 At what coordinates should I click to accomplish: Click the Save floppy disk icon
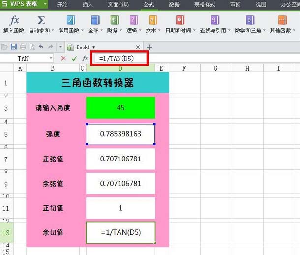[x=14, y=47]
